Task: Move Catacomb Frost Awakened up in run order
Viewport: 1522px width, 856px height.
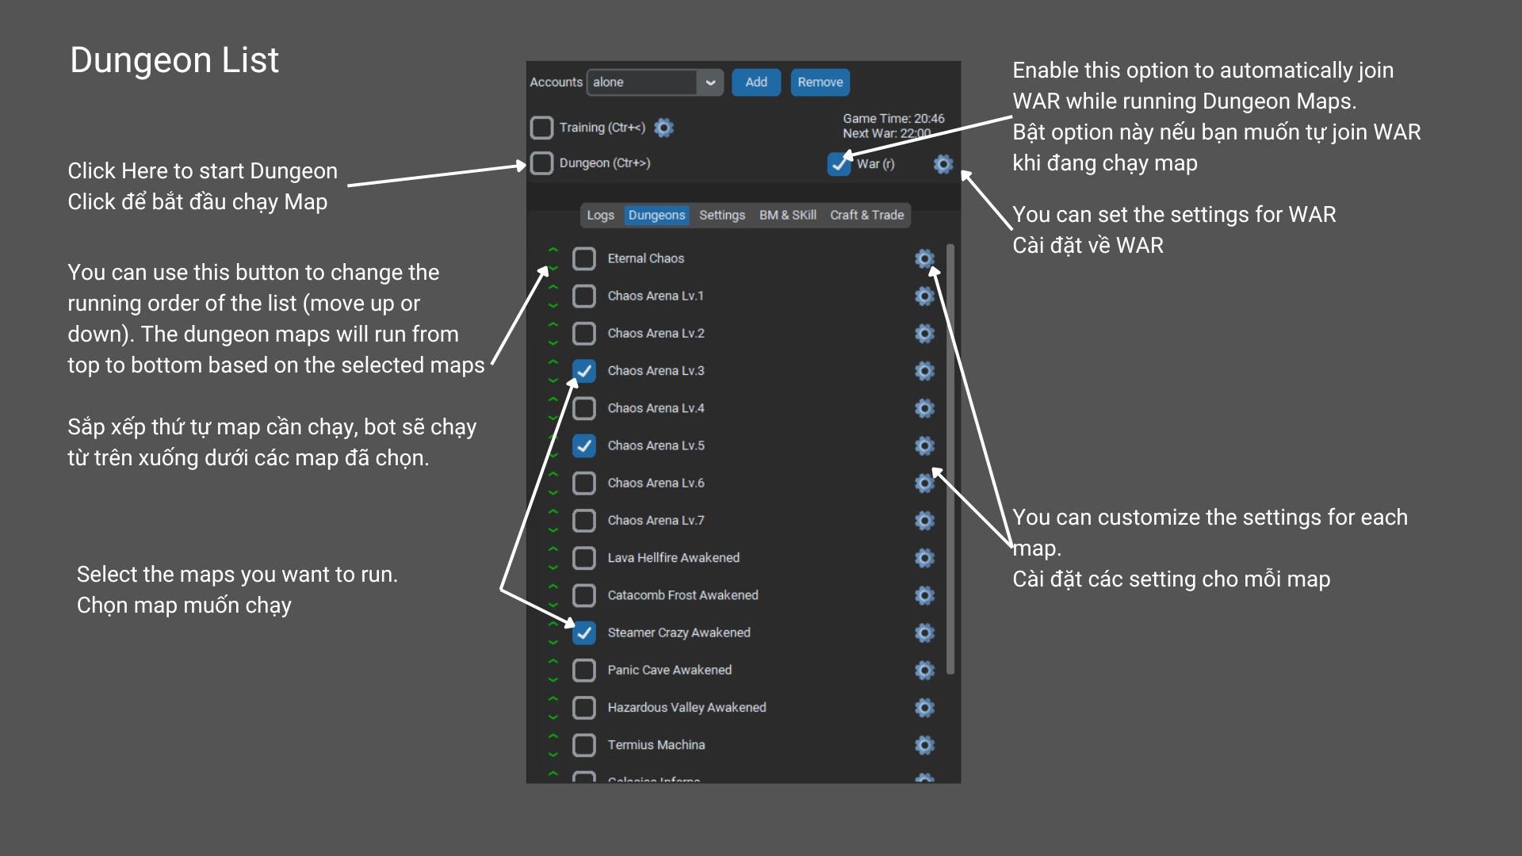Action: tap(553, 587)
